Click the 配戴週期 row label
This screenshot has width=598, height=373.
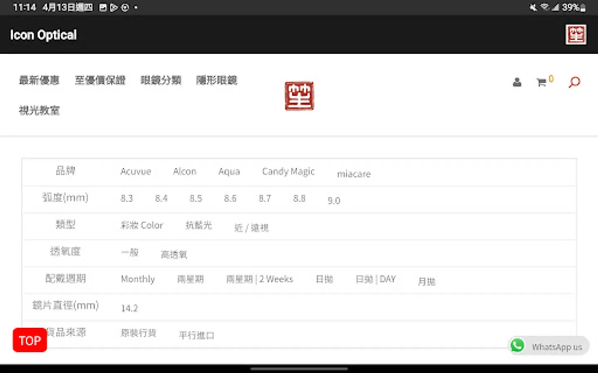tap(65, 278)
